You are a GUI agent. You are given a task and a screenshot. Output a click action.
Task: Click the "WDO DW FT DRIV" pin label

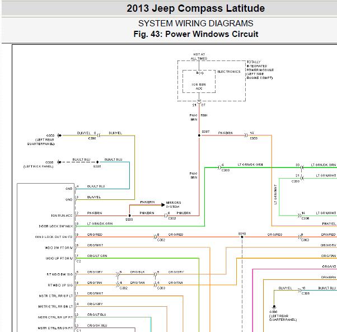point(59,248)
